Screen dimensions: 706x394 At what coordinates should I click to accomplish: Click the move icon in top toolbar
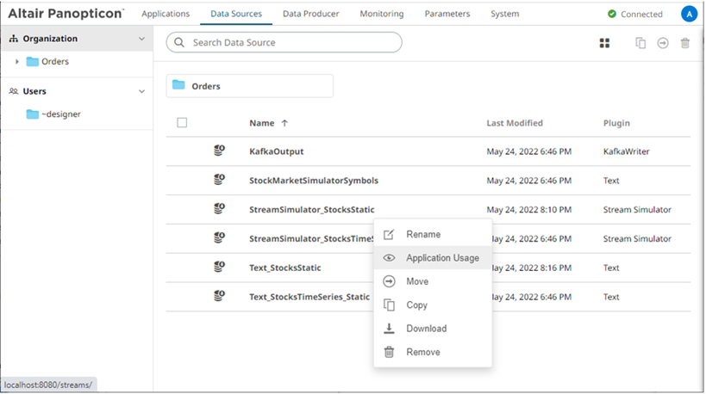[x=663, y=43]
